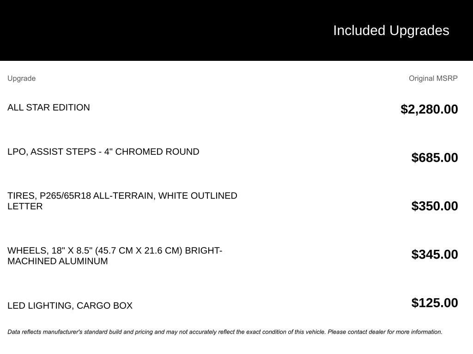Select the Original MSRP column header
This screenshot has height=354, width=473.
click(433, 78)
